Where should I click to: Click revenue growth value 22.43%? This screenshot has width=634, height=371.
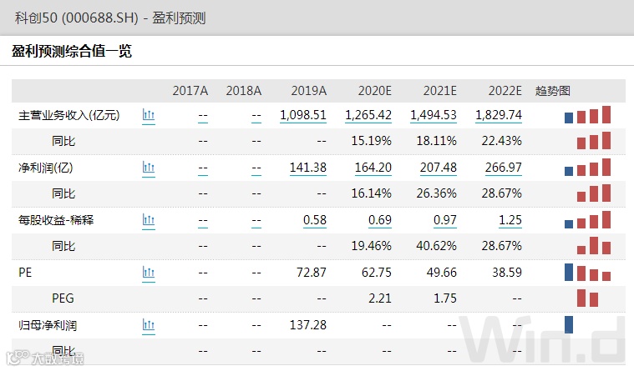pyautogui.click(x=501, y=141)
